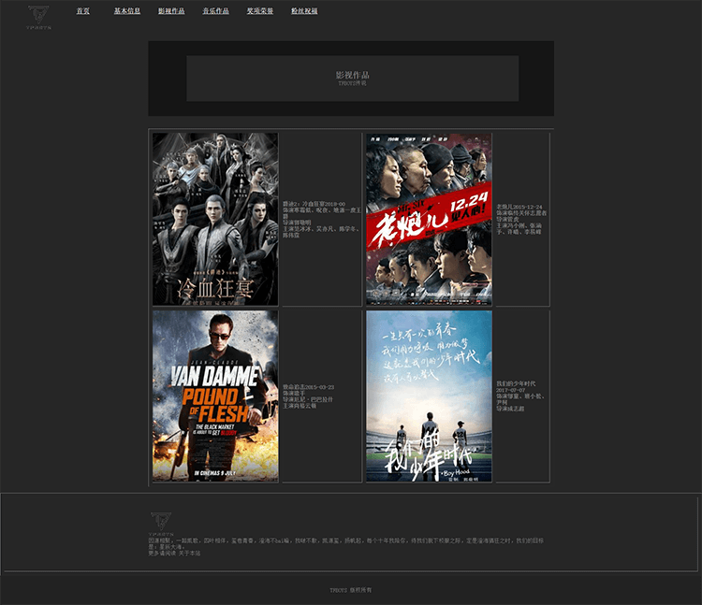Click the 老炮儿 2015-12-24 description text
Image resolution: width=702 pixels, height=605 pixels.
coord(521,220)
